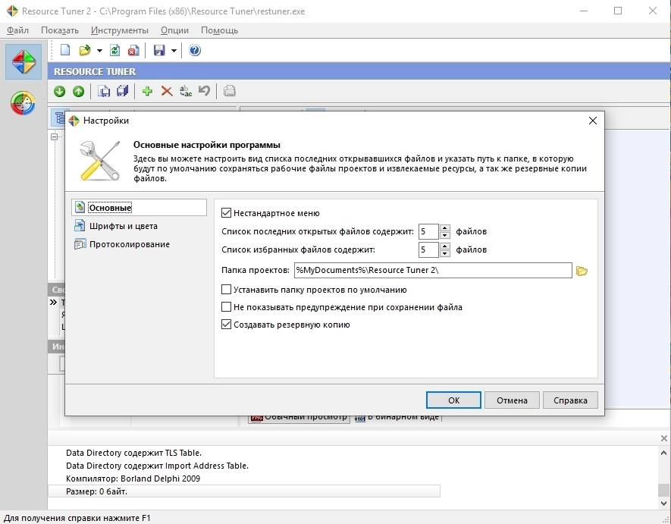Select log line 'Компилятор: Borland Delphi 2009'
Viewport: 671px width, 524px height.
point(133,479)
